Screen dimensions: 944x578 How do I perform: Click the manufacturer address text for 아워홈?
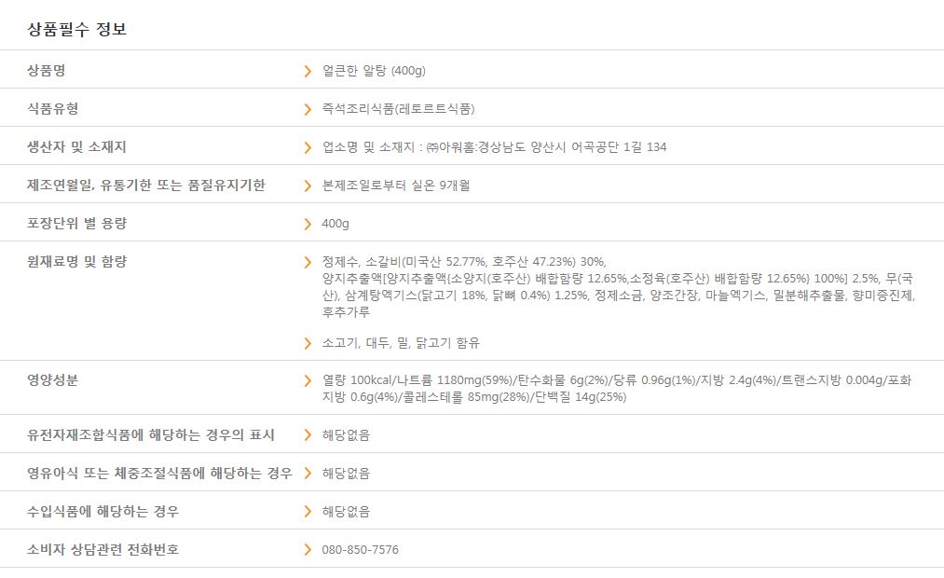[494, 147]
